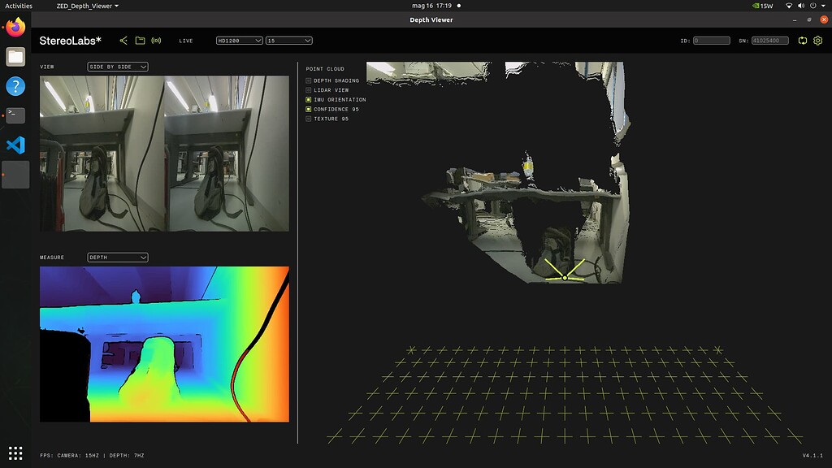Open Visual Studio Code from the dock
Viewport: 832px width, 468px height.
pyautogui.click(x=15, y=145)
